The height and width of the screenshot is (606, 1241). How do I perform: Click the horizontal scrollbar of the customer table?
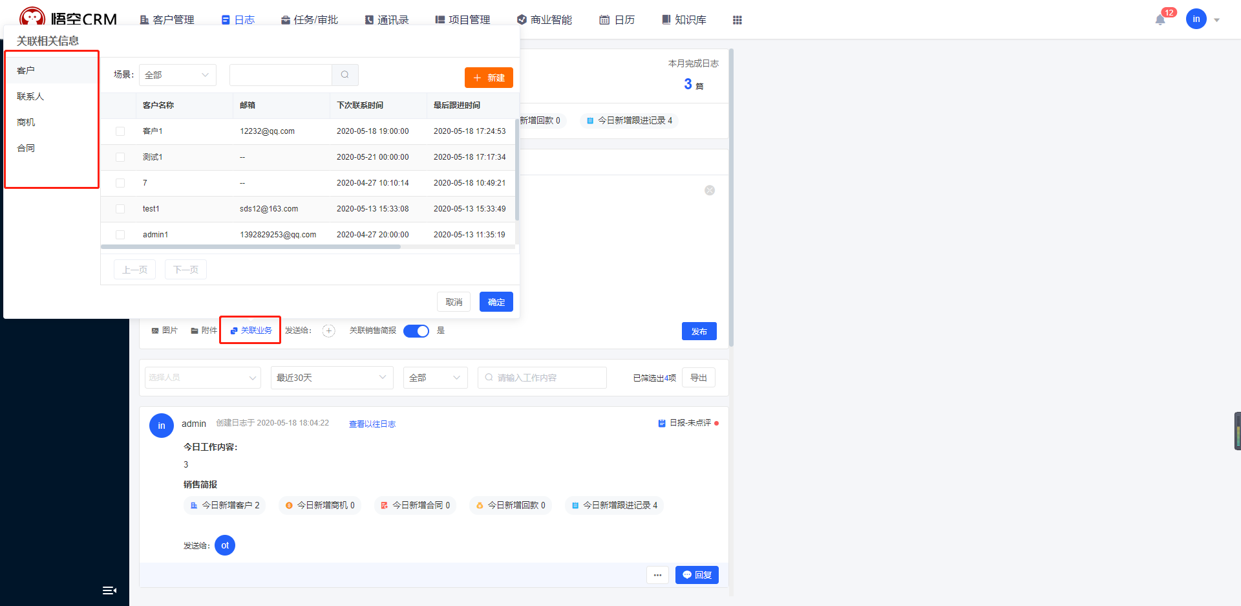[251, 246]
